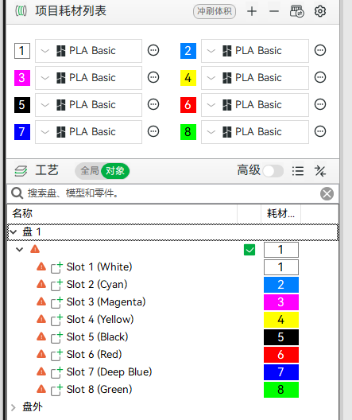Edit filament 2 preset via ellipsis icon

coord(320,50)
